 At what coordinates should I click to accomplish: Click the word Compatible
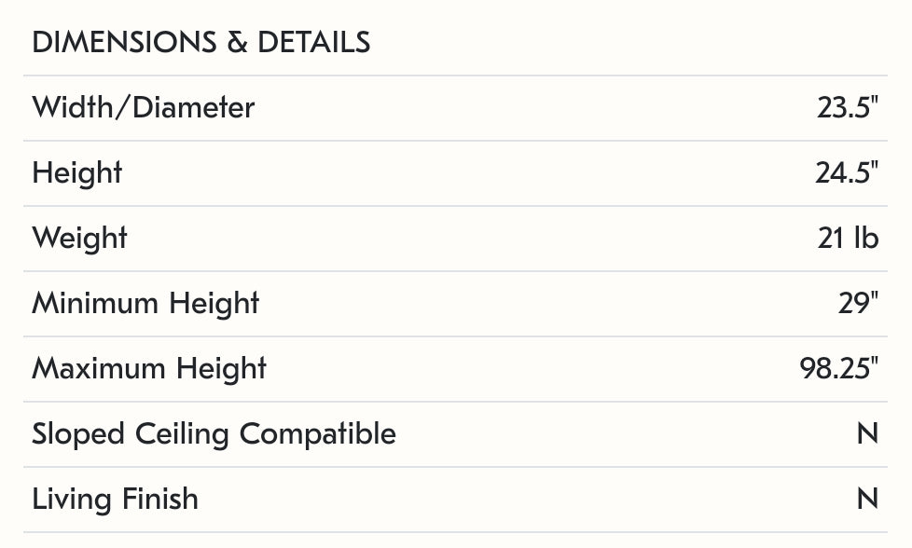click(317, 434)
